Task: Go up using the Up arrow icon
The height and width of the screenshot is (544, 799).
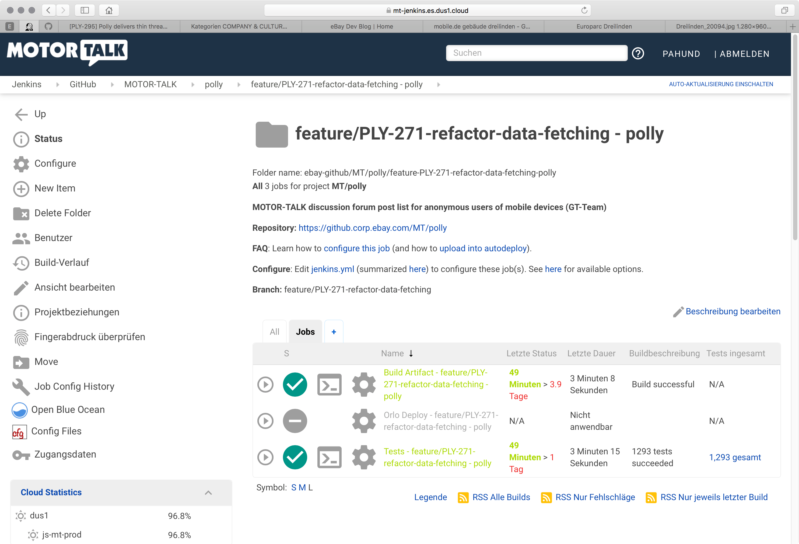Action: [x=21, y=114]
